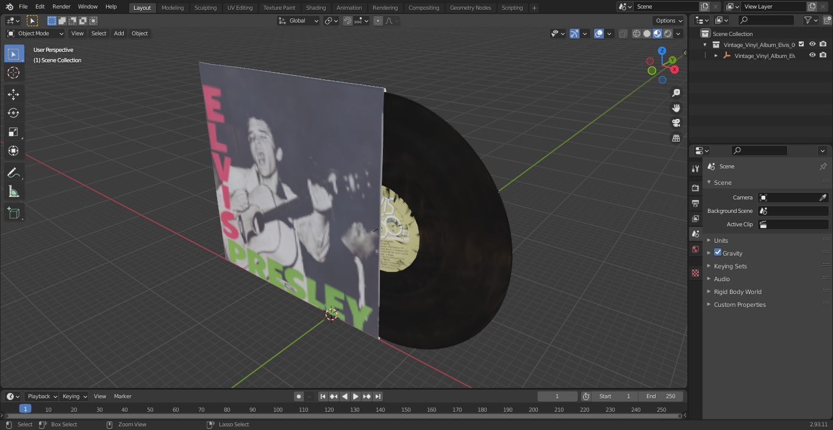Expand the Vintage_Vinyl_Album_Elv object tree row

[716, 56]
